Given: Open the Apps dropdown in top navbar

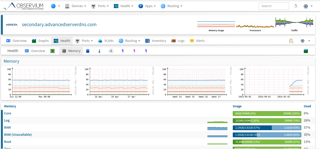Looking at the screenshot, I should point(147,6).
